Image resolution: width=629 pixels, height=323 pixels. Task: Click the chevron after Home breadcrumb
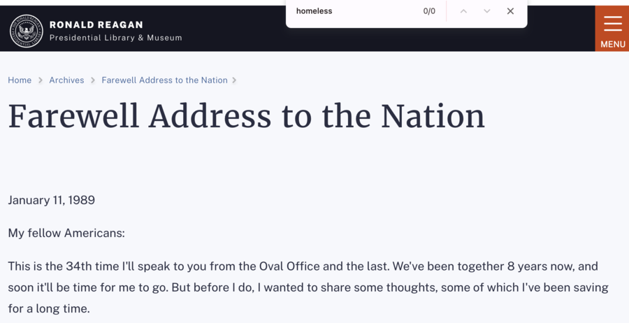[x=40, y=80]
